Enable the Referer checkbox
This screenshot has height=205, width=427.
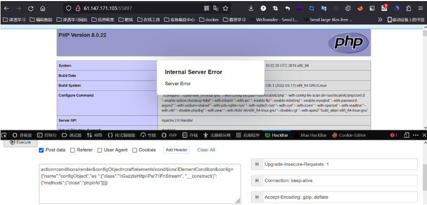(x=73, y=150)
